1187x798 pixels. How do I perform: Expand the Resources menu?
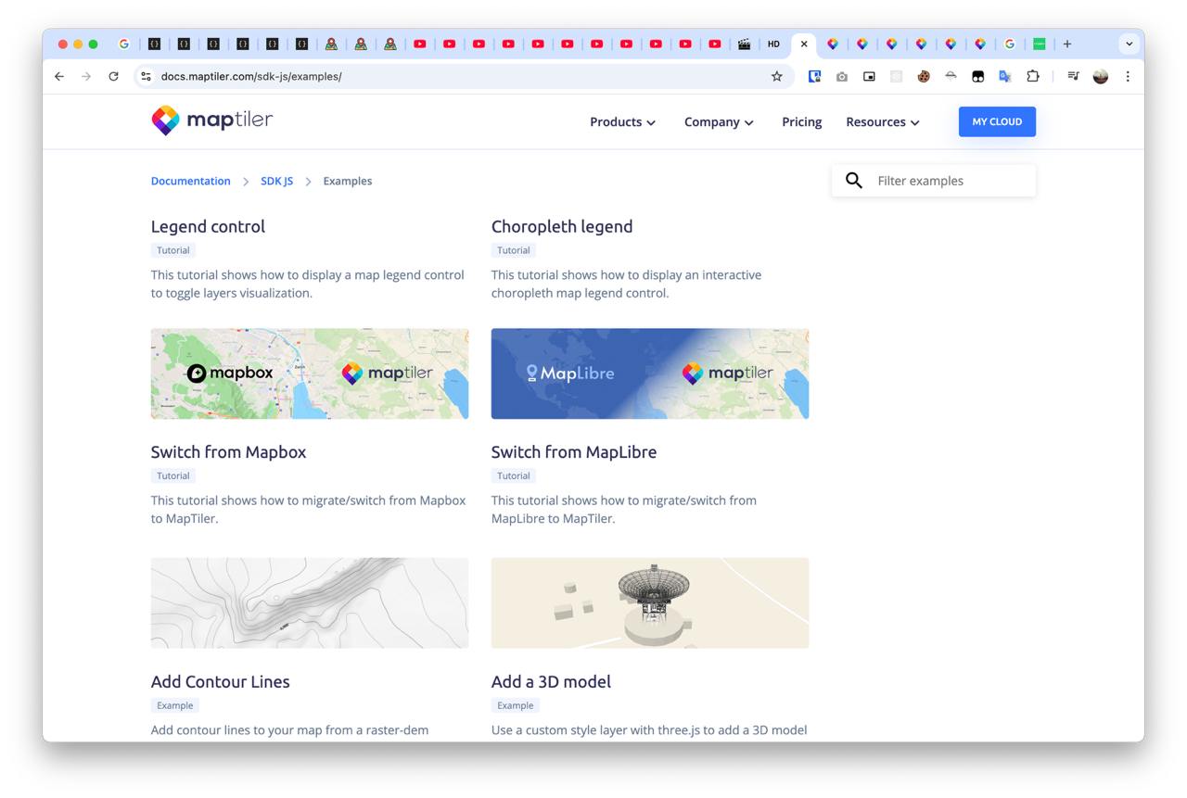883,121
